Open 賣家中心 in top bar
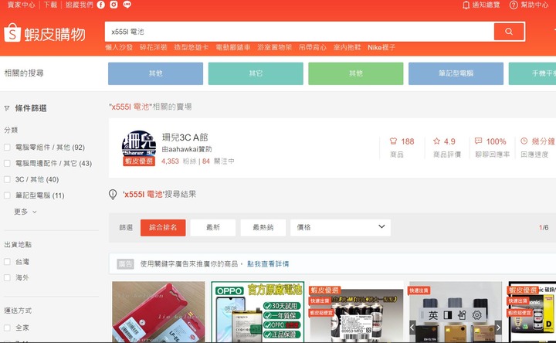 [22, 5]
